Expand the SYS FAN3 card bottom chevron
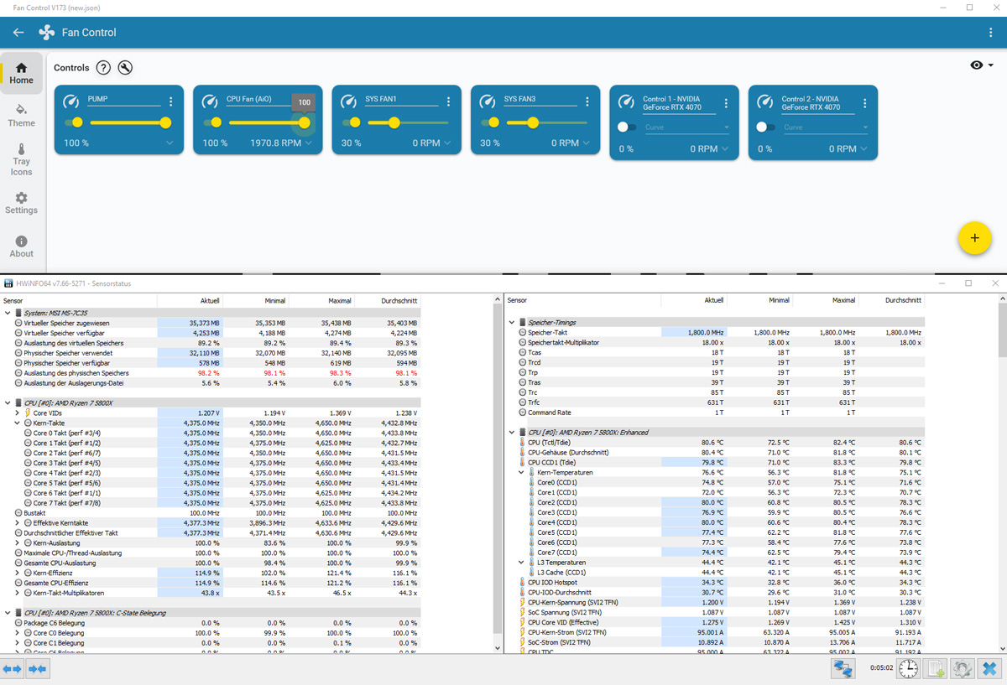The image size is (1007, 685). coord(587,143)
